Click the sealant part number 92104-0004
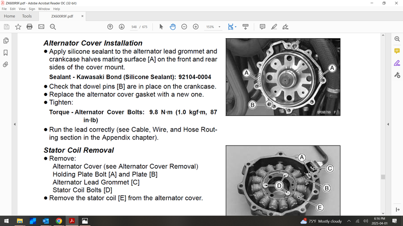The height and width of the screenshot is (226, 403). pos(195,77)
